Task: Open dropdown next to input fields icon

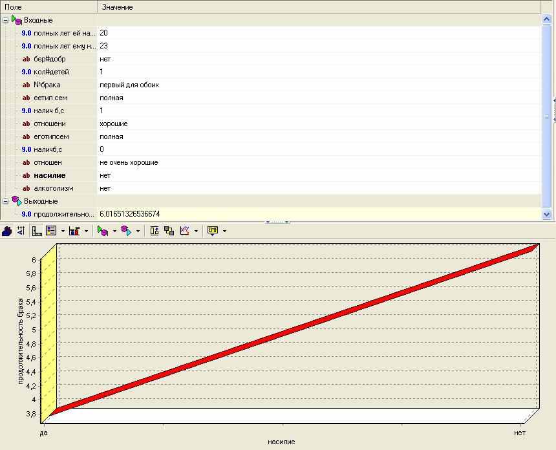Action: (x=114, y=231)
